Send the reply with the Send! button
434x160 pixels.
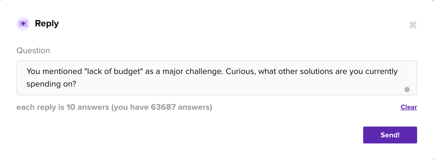point(390,135)
